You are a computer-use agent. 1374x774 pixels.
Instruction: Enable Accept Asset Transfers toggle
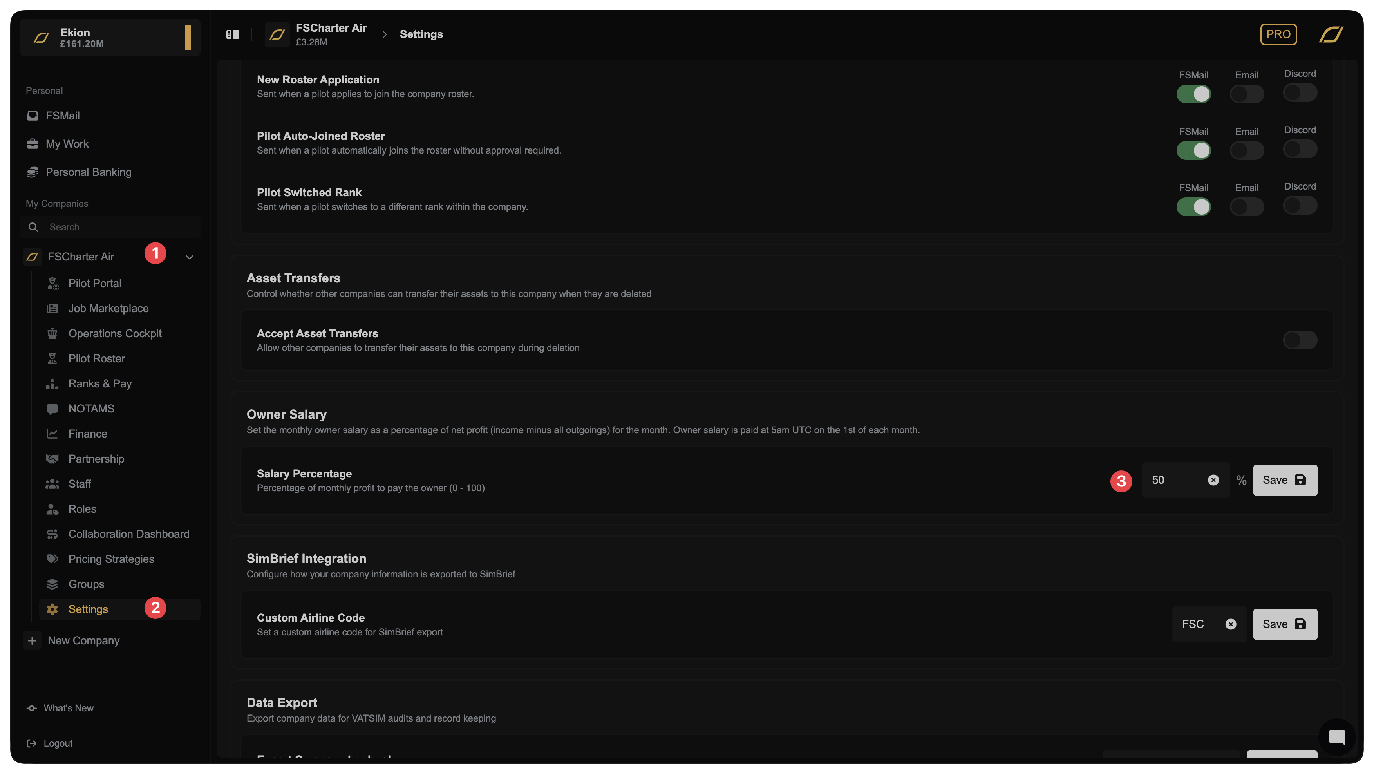pos(1300,340)
